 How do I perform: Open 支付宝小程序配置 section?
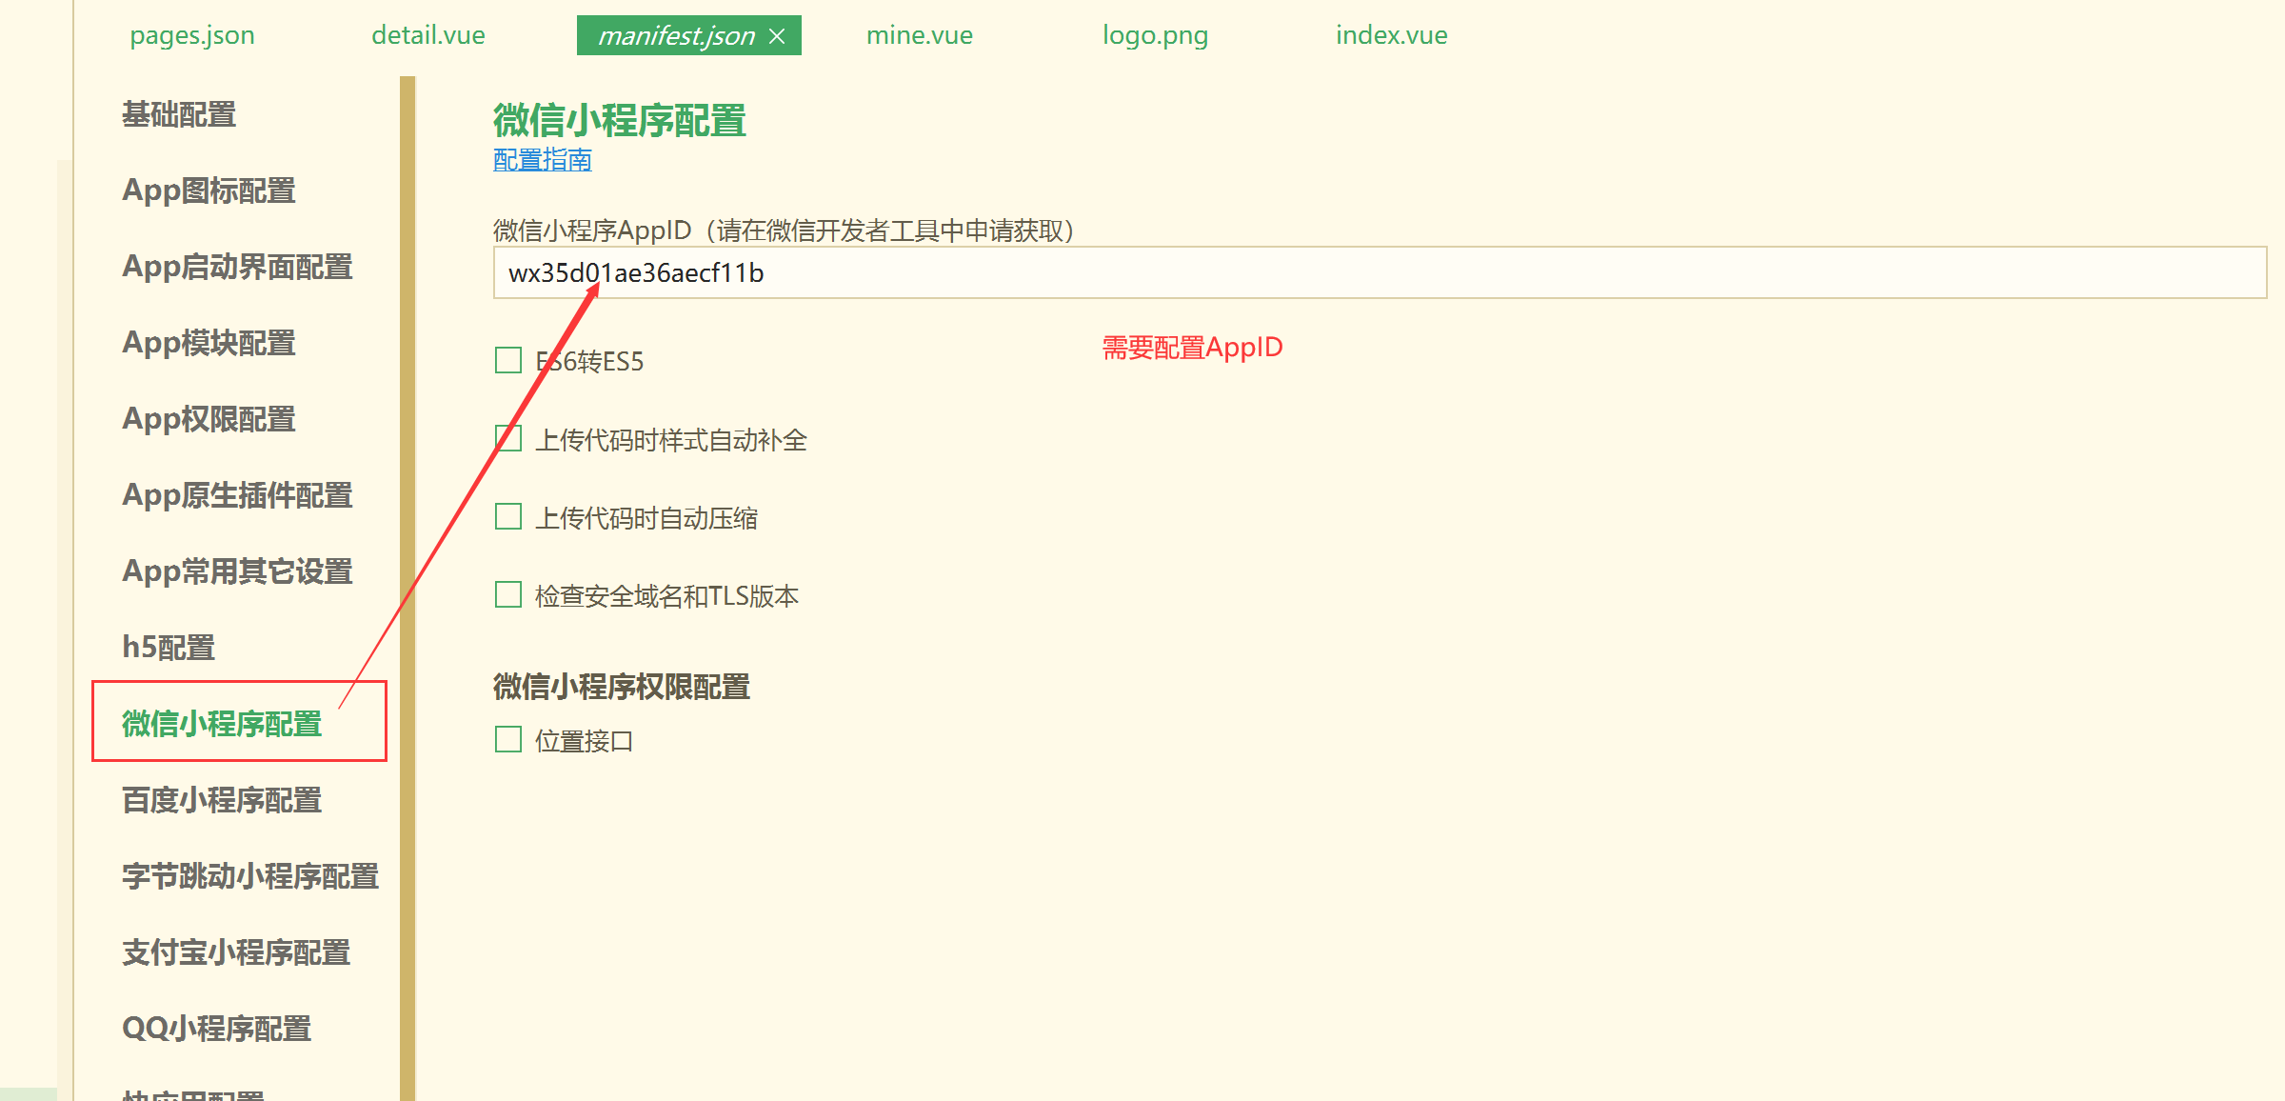[x=236, y=952]
